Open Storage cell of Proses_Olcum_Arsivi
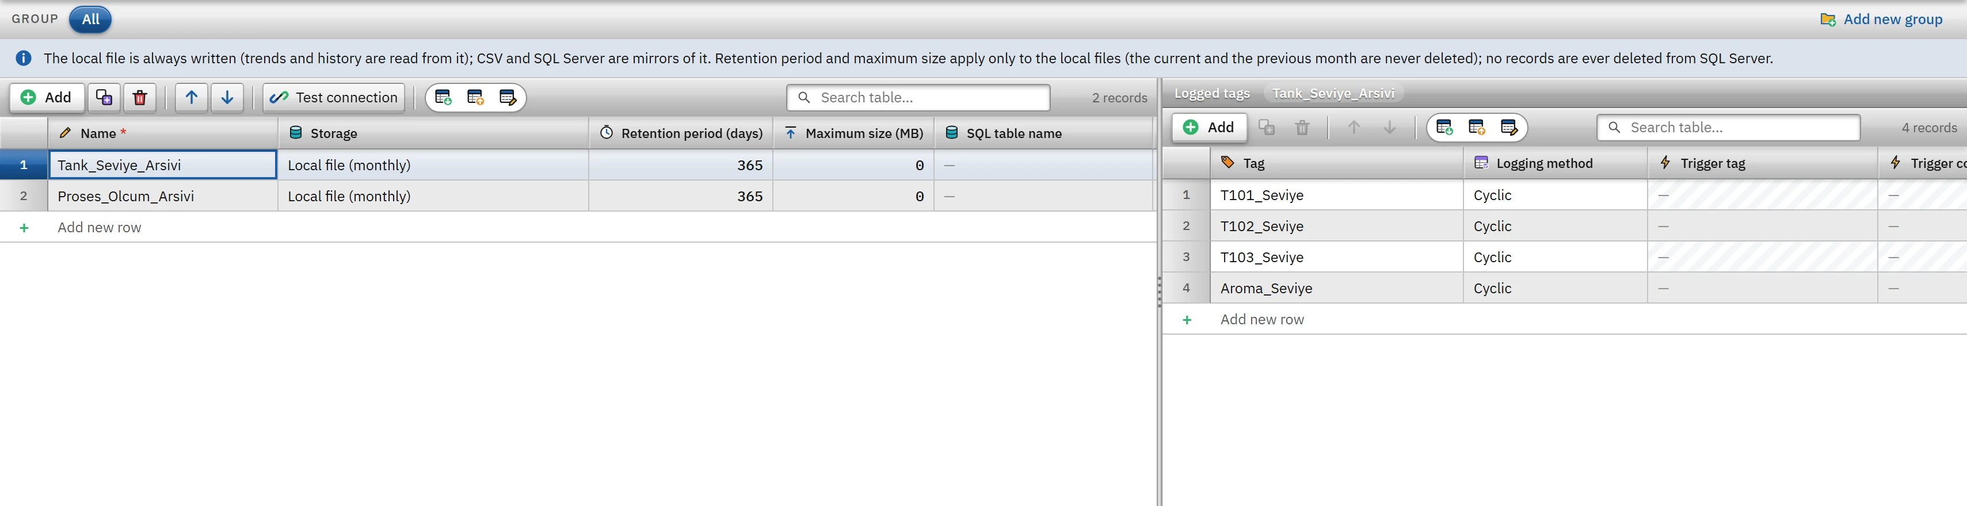1967x506 pixels. pos(433,196)
